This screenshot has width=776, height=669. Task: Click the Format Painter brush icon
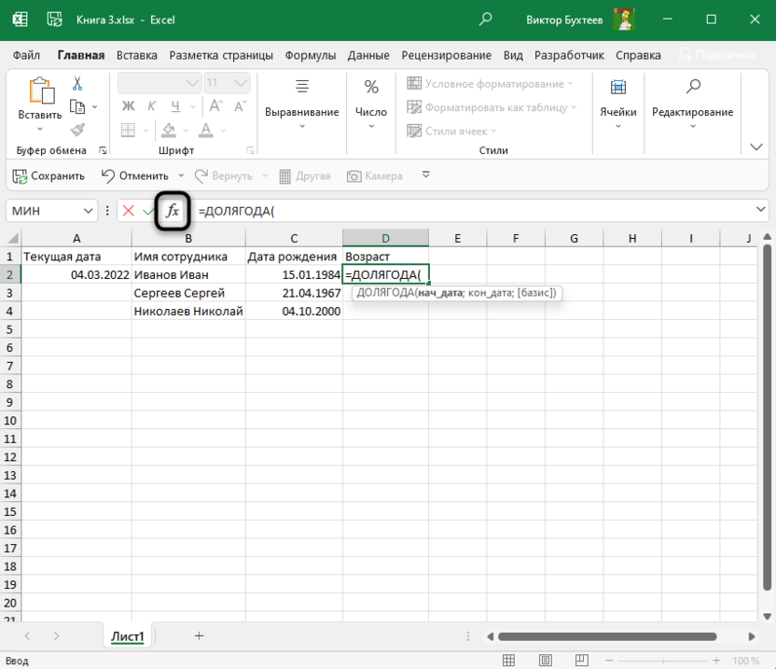[77, 130]
